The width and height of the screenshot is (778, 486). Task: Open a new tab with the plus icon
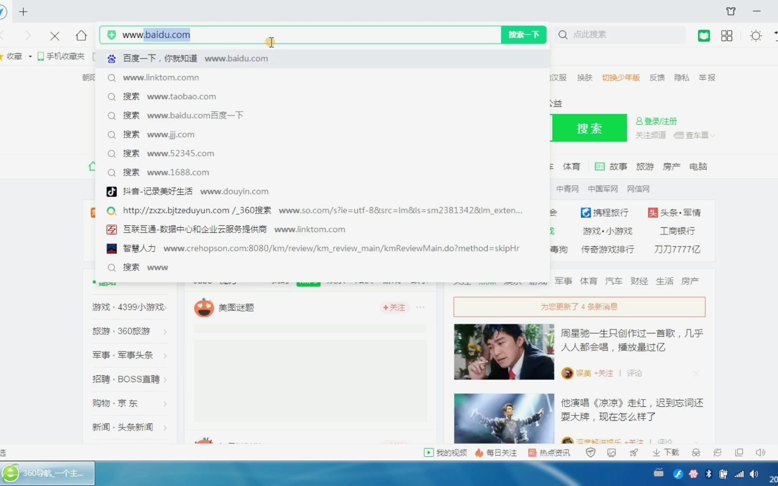click(23, 12)
